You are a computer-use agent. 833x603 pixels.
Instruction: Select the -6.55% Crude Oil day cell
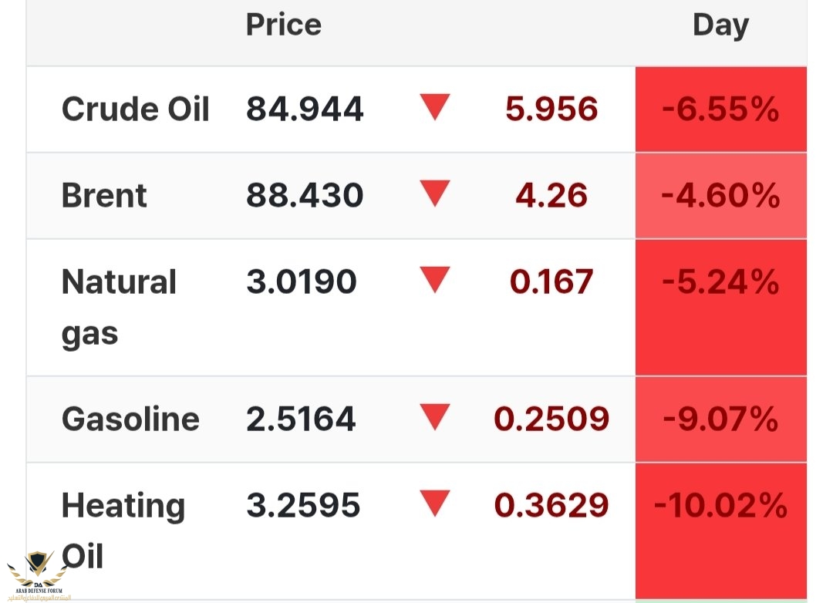click(x=721, y=109)
